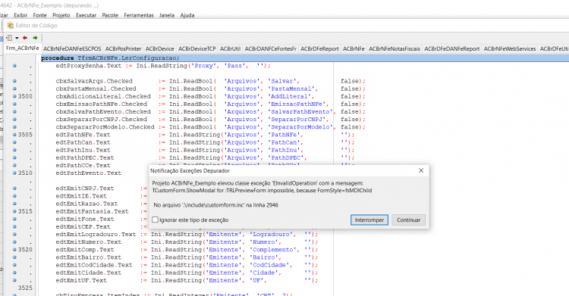Click 'edtEmitCodCidade.Text' in the code
Viewport: 569px width, 296px height.
tap(93, 265)
